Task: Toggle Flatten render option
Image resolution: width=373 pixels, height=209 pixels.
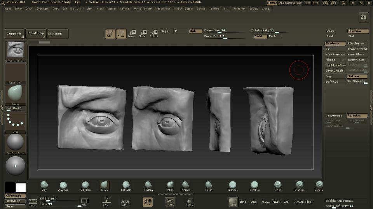Action: point(357,76)
